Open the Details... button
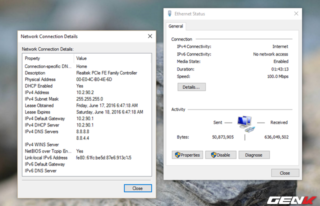The height and width of the screenshot is (206, 320). pyautogui.click(x=191, y=87)
